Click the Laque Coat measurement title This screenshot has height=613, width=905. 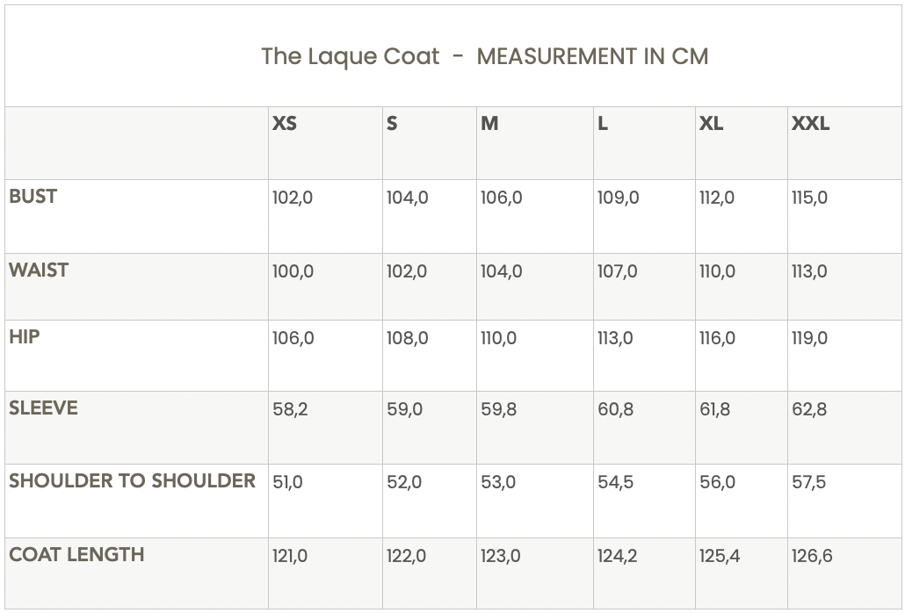click(484, 57)
